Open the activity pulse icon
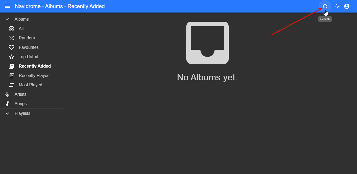The width and height of the screenshot is (357, 174). [x=337, y=6]
